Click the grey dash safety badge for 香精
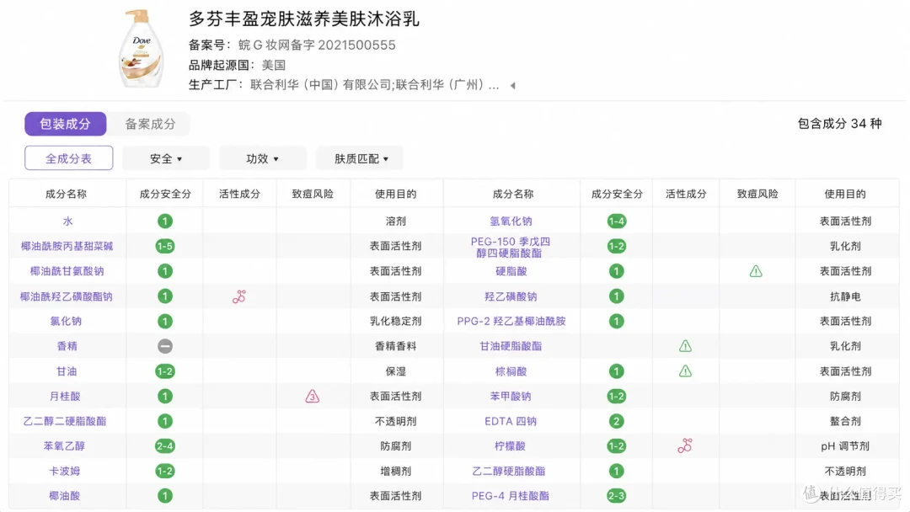The width and height of the screenshot is (910, 512). (165, 346)
